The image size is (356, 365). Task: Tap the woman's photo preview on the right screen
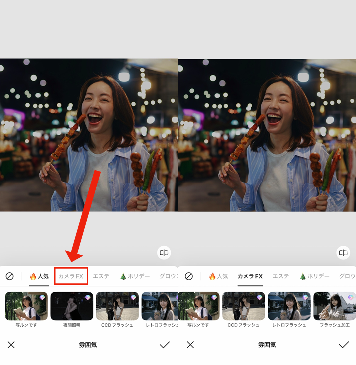(x=267, y=135)
